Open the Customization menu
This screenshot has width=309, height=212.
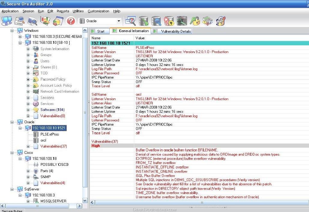tap(98, 11)
